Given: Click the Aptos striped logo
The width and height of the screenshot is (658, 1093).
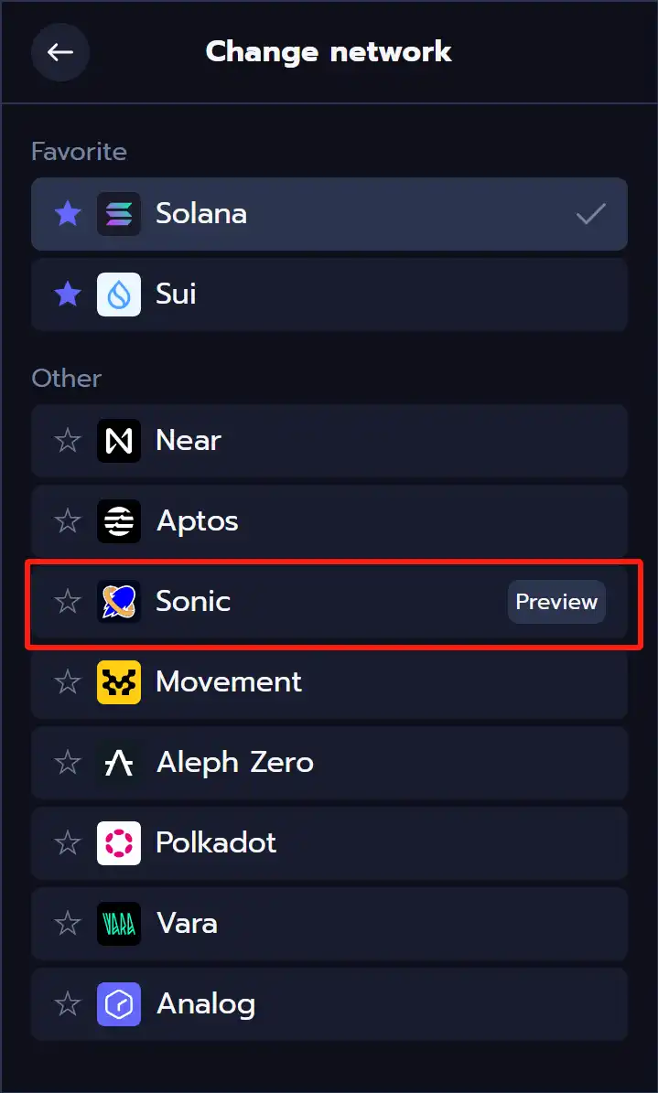Looking at the screenshot, I should coord(119,521).
